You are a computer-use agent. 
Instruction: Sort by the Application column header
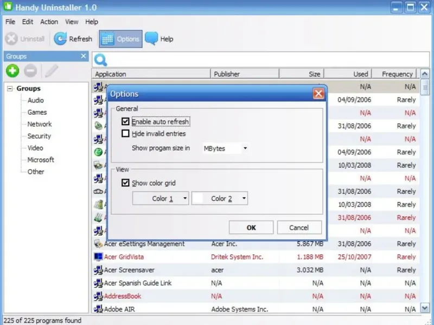pyautogui.click(x=151, y=74)
